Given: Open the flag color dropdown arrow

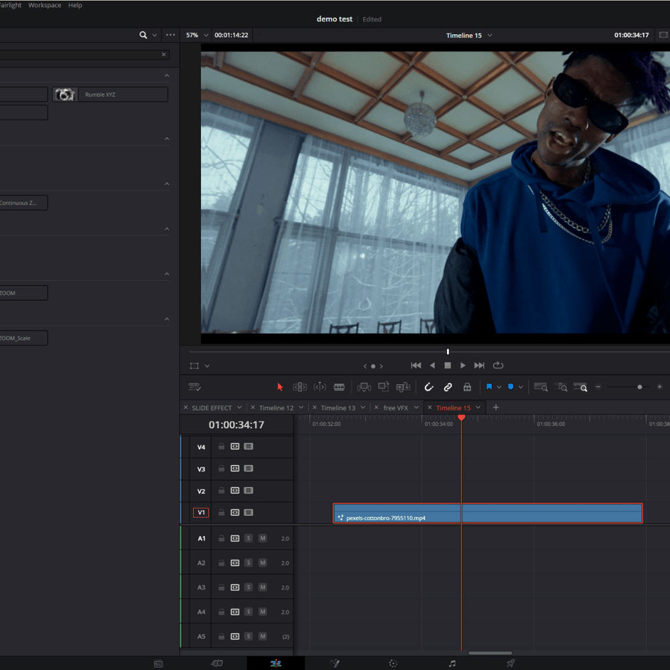Looking at the screenshot, I should pyautogui.click(x=499, y=387).
